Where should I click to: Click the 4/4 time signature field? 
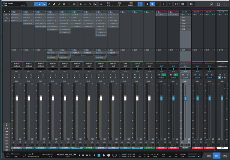tap(163, 154)
